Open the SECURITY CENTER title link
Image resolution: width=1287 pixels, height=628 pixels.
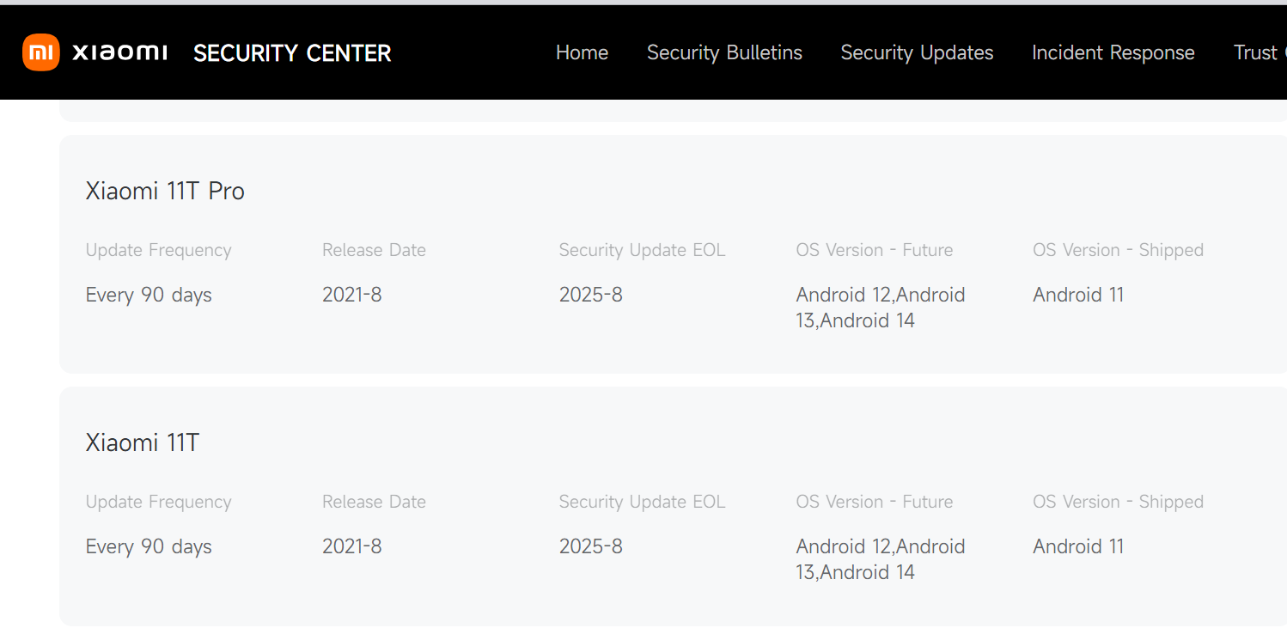pyautogui.click(x=292, y=53)
